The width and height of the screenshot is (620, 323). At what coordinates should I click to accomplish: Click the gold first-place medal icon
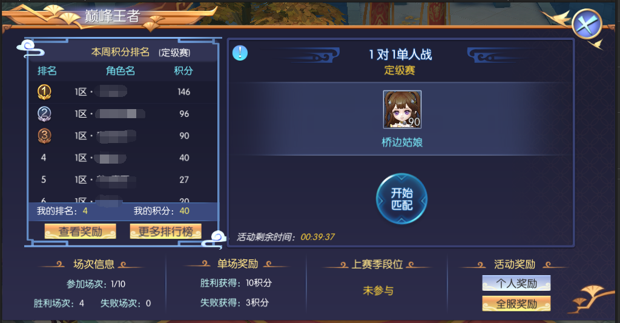pyautogui.click(x=44, y=92)
